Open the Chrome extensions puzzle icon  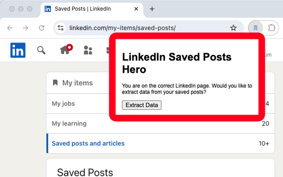[271, 28]
